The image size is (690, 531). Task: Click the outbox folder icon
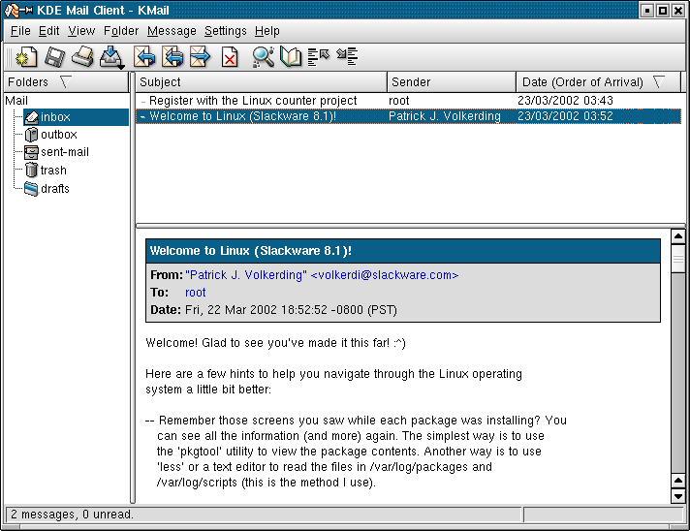[31, 135]
